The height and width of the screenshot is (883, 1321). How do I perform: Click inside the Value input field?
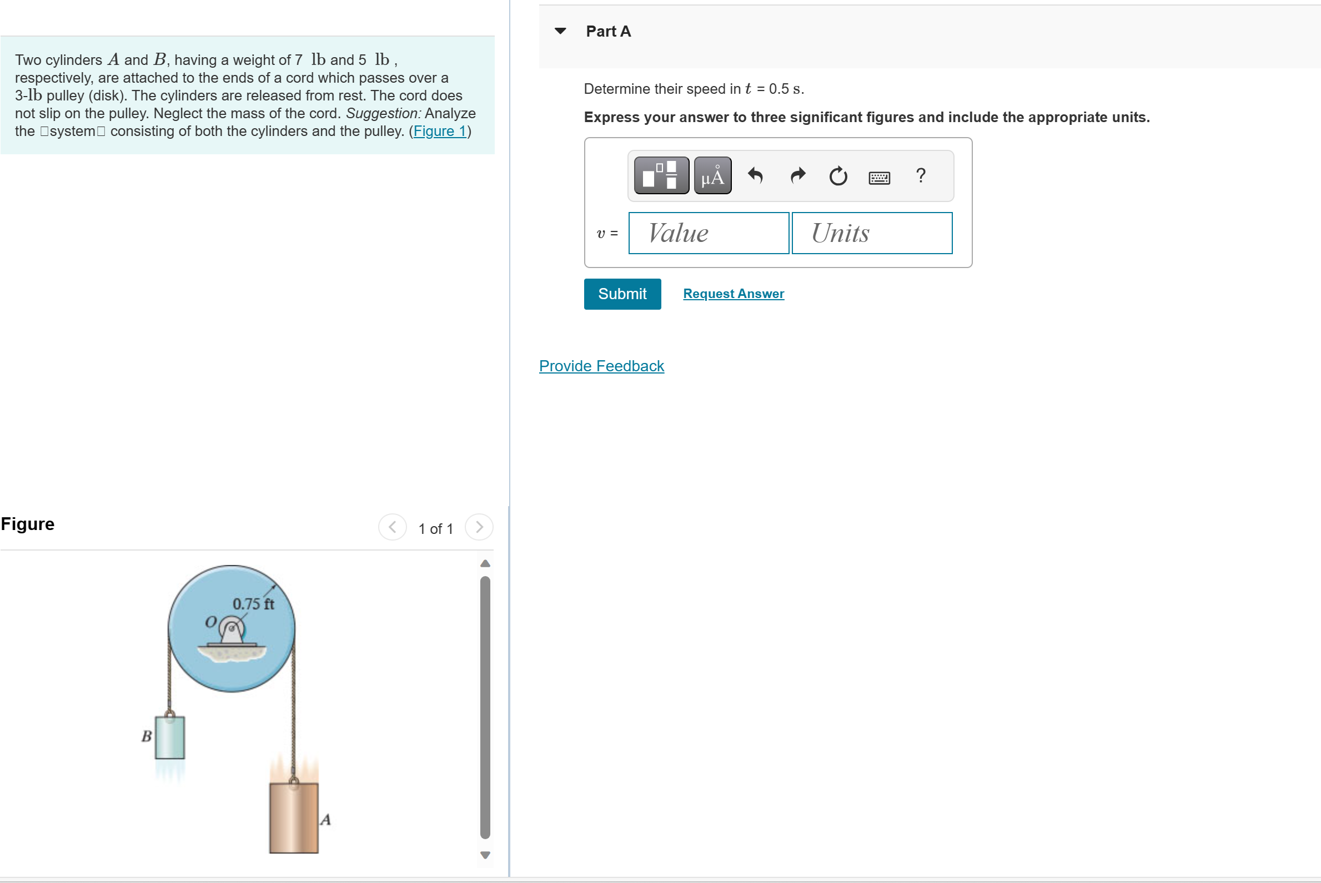(708, 233)
